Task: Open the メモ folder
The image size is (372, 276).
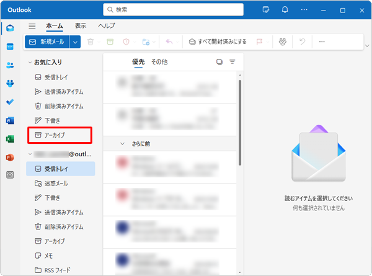Action: (61, 256)
